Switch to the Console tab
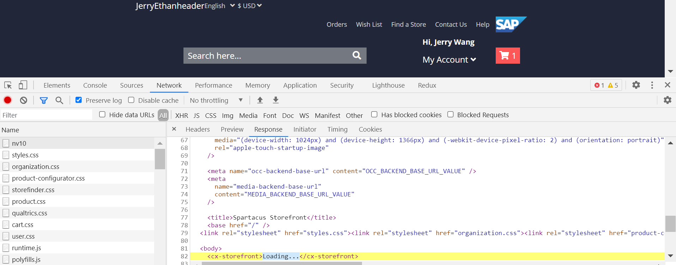 95,85
